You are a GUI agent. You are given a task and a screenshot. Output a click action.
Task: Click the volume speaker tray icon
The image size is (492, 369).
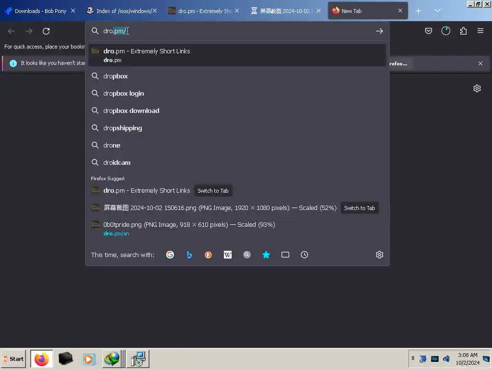tap(446, 358)
